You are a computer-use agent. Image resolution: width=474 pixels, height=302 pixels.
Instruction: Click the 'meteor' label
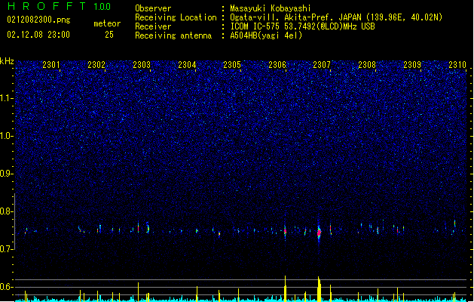(x=107, y=23)
